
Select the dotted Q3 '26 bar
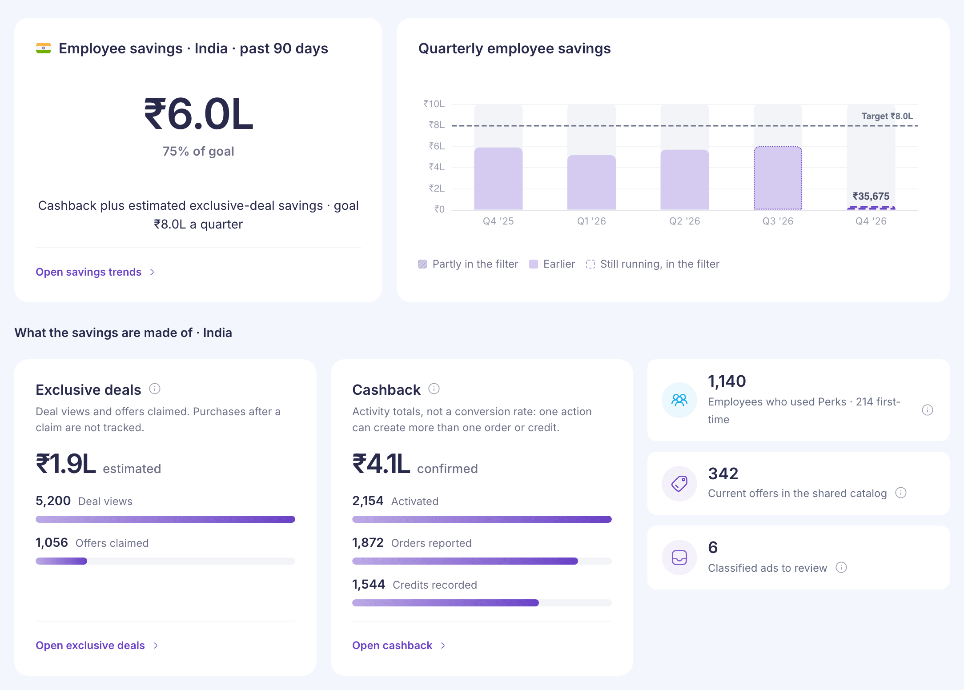coord(778,178)
